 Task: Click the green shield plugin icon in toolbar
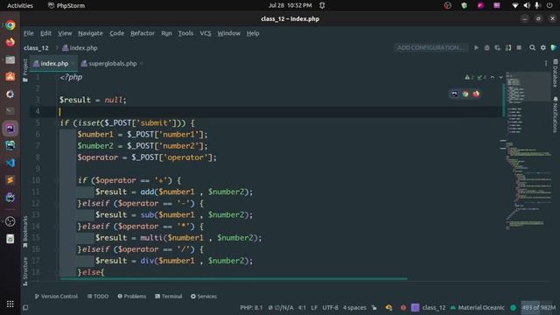554,47
